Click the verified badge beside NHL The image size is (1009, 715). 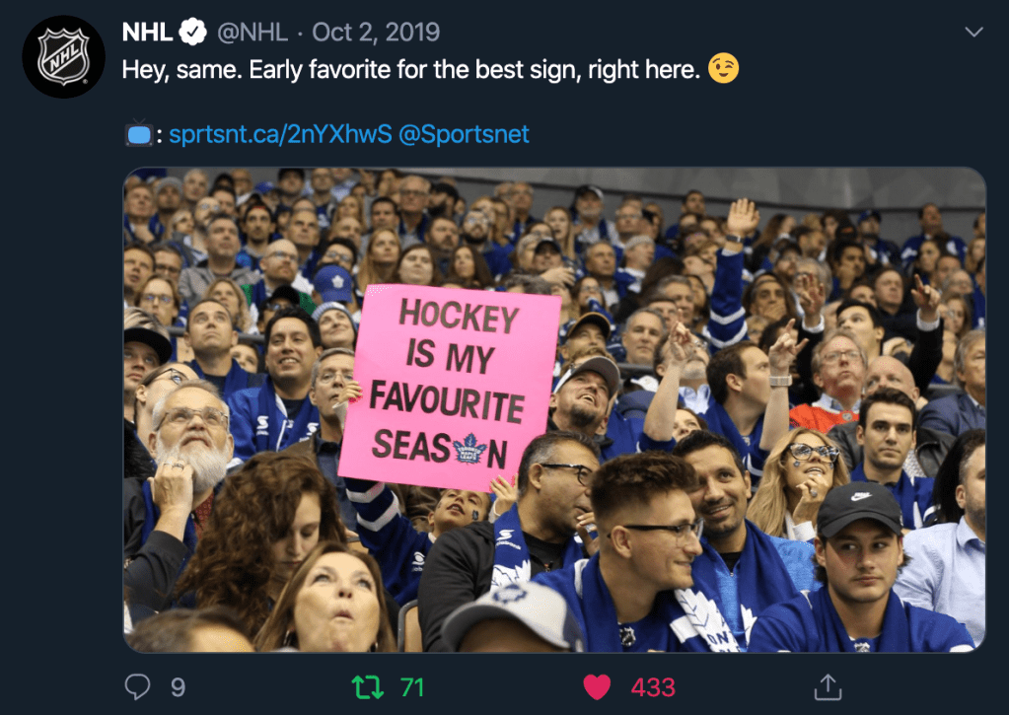pyautogui.click(x=192, y=33)
